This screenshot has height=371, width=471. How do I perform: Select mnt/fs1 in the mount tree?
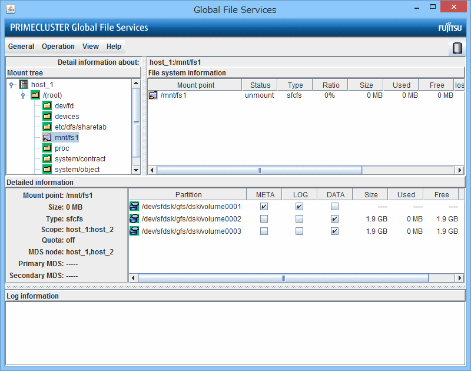tap(67, 138)
